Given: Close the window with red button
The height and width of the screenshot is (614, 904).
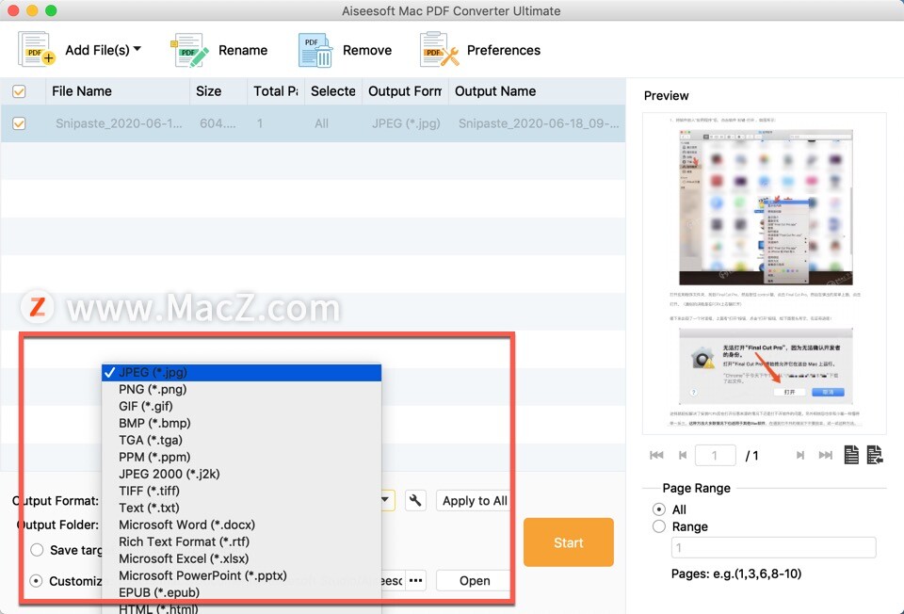Looking at the screenshot, I should point(13,10).
